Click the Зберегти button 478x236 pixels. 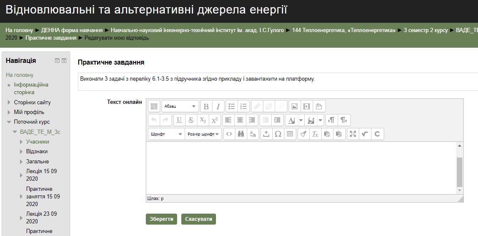point(161,219)
